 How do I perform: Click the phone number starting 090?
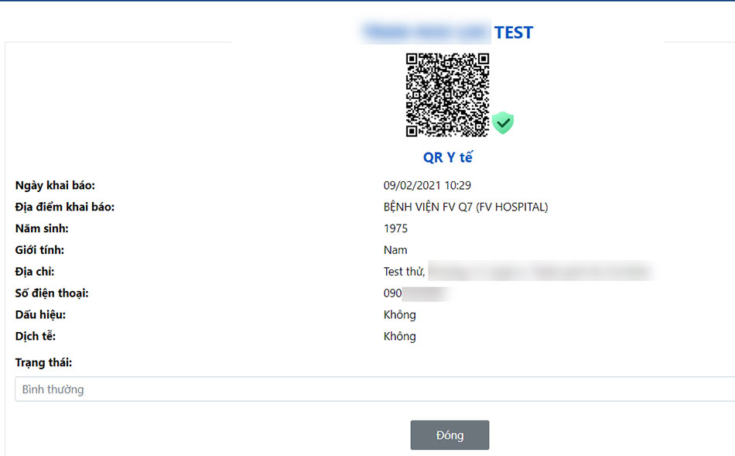point(416,293)
